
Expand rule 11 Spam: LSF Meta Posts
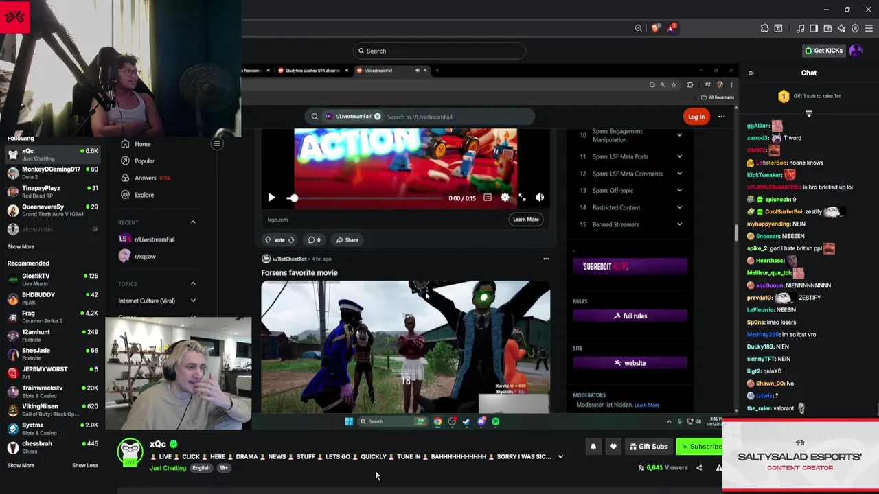(x=679, y=156)
